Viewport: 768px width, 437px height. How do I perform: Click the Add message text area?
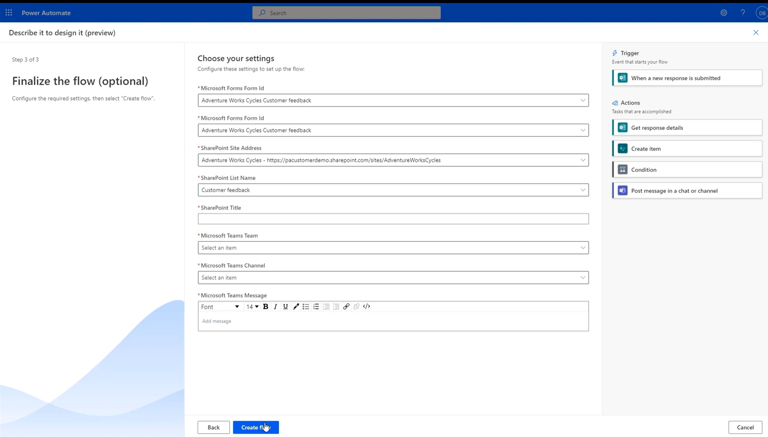(393, 321)
